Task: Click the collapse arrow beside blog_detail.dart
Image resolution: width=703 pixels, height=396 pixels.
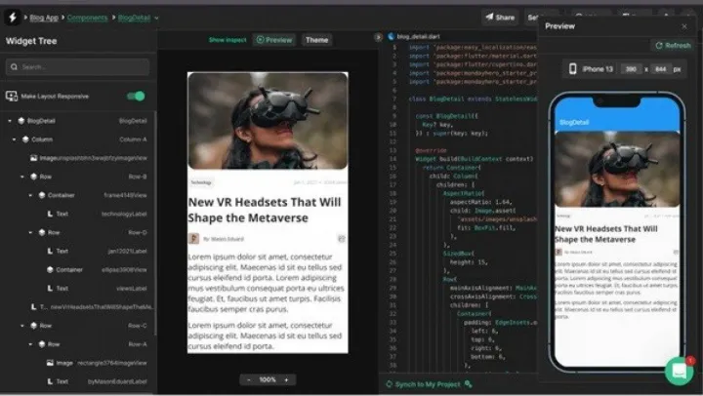Action: point(379,36)
